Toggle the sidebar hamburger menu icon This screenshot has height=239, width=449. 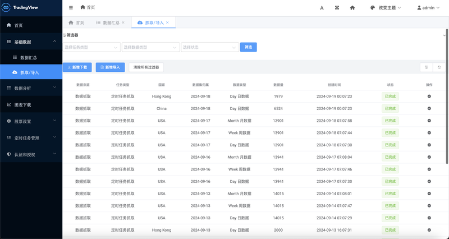[71, 8]
